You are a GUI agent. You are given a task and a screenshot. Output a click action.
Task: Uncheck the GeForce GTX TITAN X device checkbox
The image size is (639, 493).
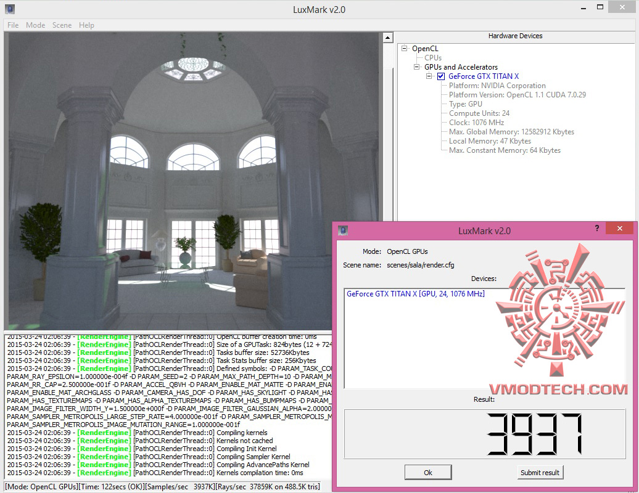441,76
